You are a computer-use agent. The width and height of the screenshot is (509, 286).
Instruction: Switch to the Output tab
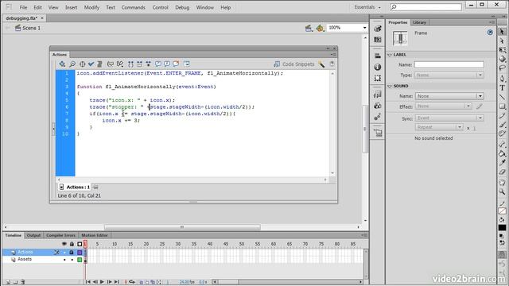[33, 235]
